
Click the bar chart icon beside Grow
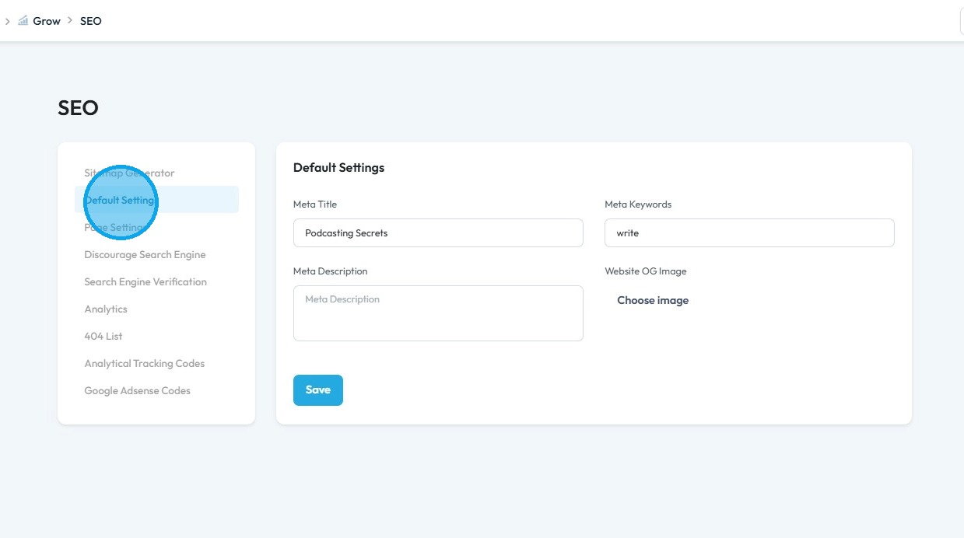pyautogui.click(x=23, y=21)
